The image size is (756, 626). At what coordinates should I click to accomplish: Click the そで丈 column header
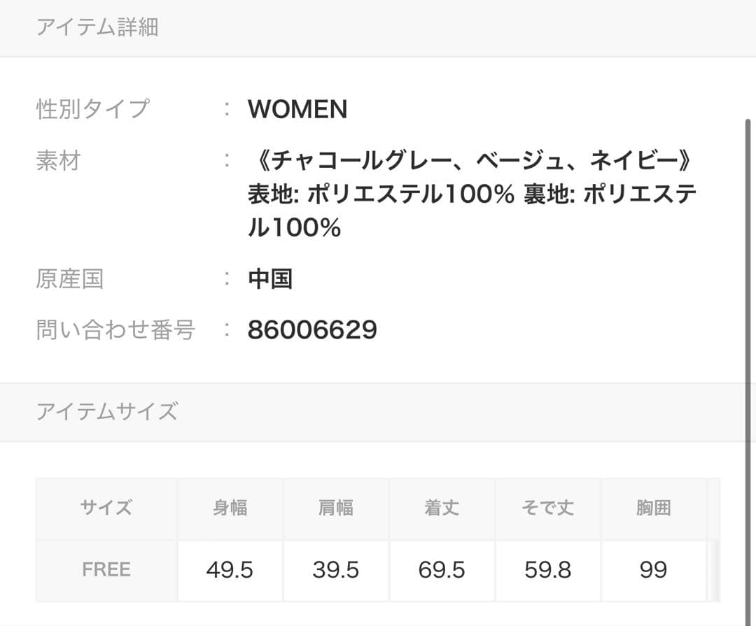click(x=547, y=508)
